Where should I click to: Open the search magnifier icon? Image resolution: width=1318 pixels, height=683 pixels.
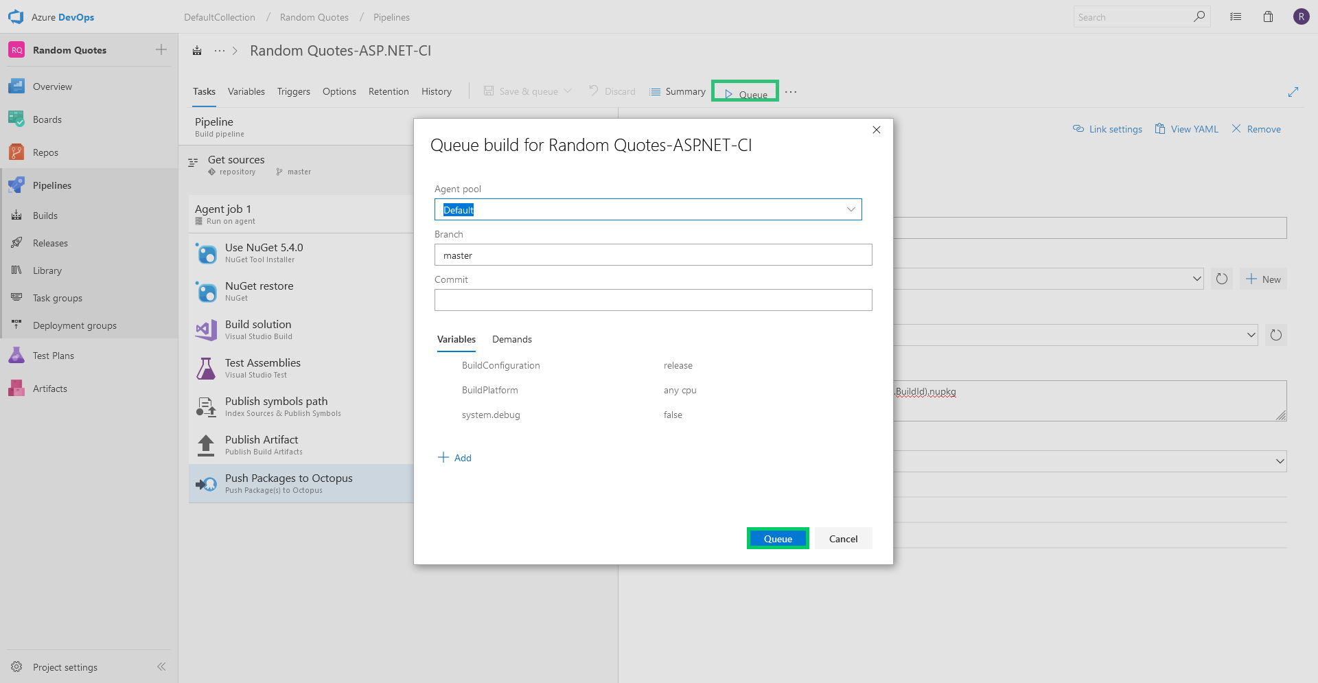(1199, 16)
